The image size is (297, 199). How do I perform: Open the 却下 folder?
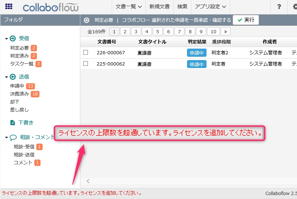pos(14,102)
